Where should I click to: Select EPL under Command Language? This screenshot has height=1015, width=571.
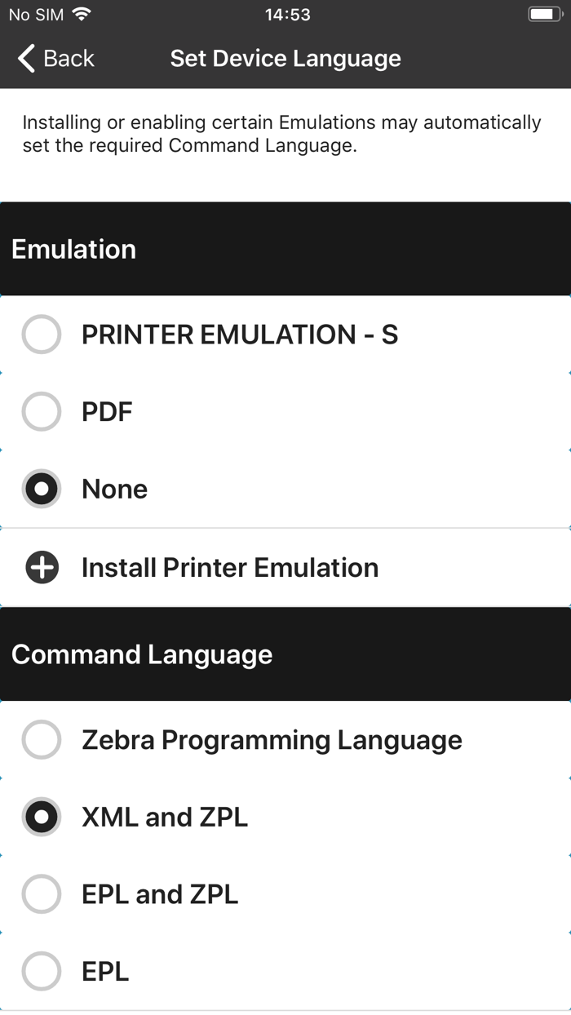(x=41, y=971)
